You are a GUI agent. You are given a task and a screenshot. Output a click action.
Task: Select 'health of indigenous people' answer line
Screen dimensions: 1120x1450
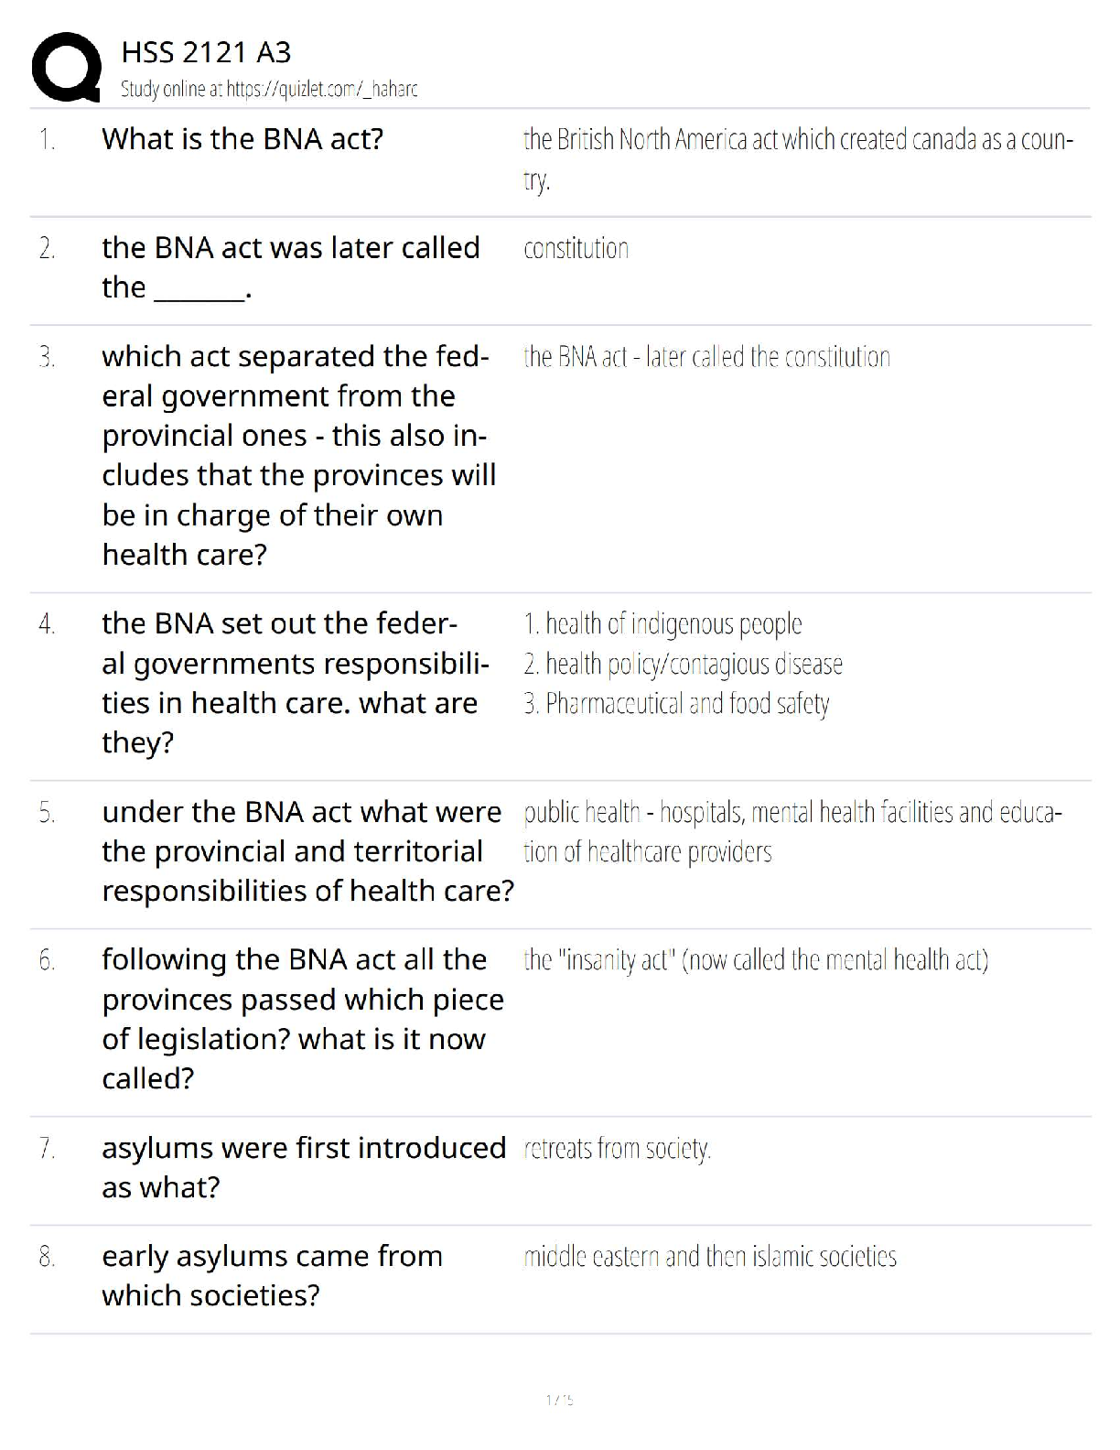(x=662, y=623)
